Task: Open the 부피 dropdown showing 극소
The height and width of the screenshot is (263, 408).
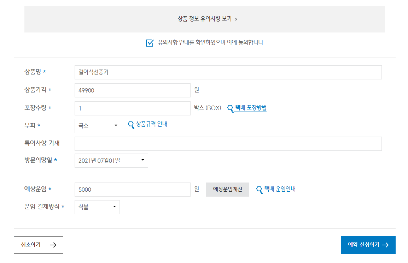Action: click(98, 126)
